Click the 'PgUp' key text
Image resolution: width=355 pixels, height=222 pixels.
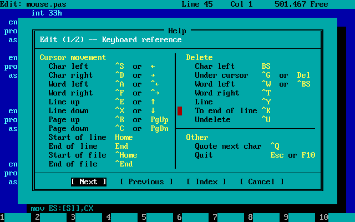click(x=160, y=120)
